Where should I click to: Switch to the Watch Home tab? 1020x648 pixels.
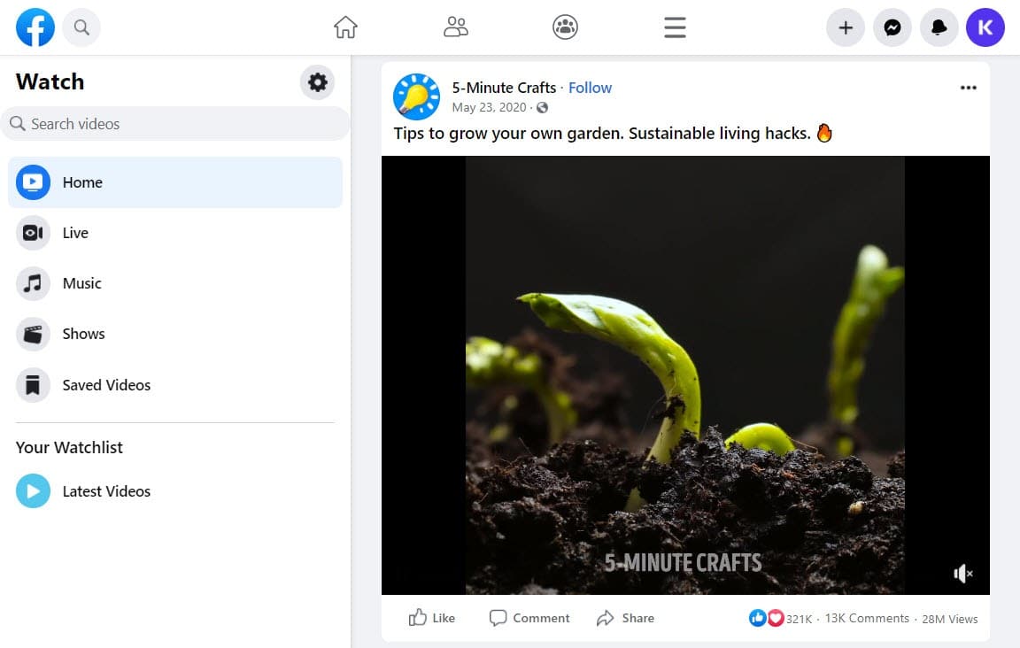tap(82, 182)
